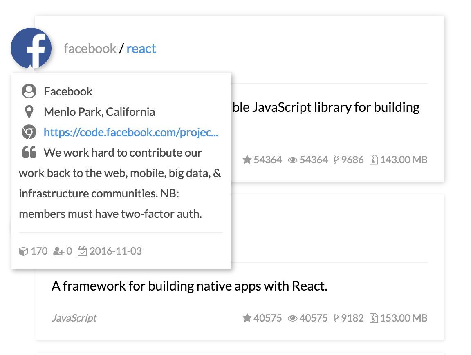Click the '143.00 MB' size value
The image size is (471, 355).
404,160
